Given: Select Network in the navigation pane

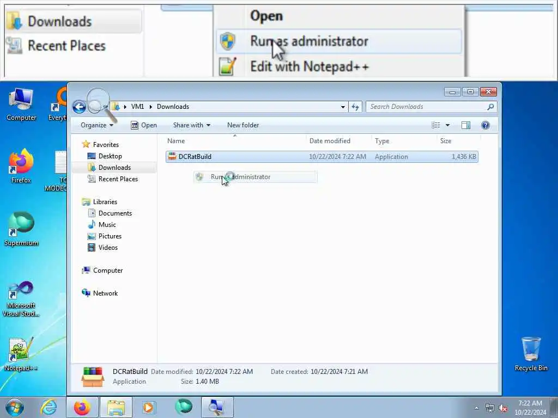Looking at the screenshot, I should (105, 293).
